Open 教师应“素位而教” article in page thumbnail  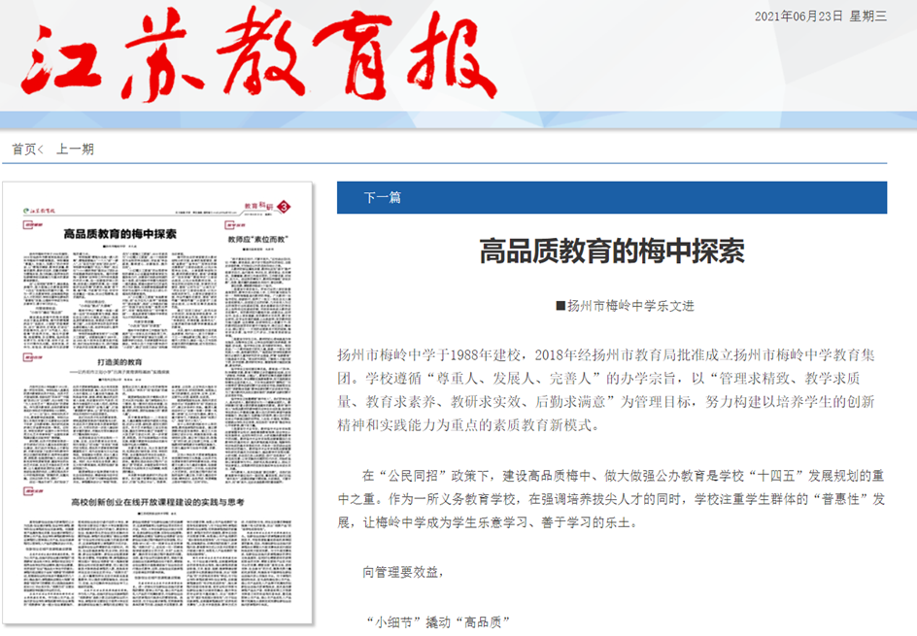click(x=258, y=239)
